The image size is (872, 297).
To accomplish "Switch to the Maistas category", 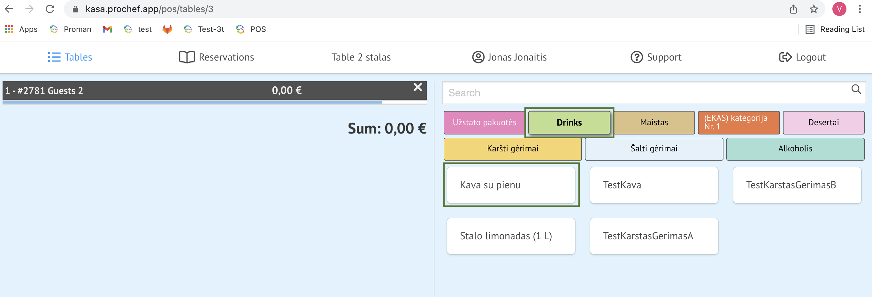I will coord(654,122).
